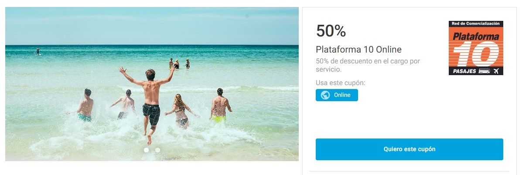Click the paddleboarder on the horizon

(x=38, y=51)
